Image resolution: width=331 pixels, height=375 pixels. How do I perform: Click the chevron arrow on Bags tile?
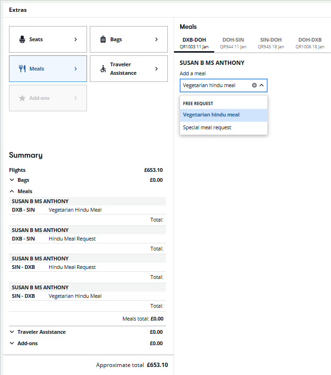pyautogui.click(x=157, y=39)
